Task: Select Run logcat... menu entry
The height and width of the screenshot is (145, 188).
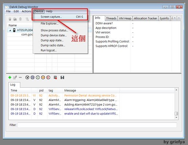Action: [60, 50]
